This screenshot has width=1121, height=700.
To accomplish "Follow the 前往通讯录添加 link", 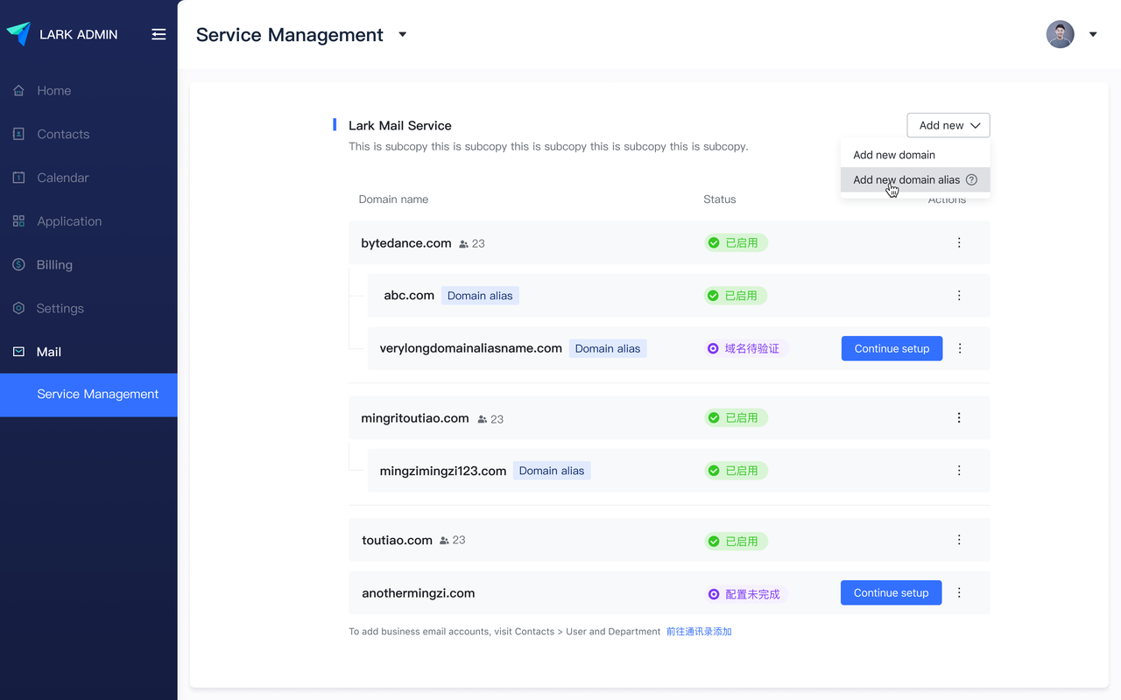I will point(698,631).
